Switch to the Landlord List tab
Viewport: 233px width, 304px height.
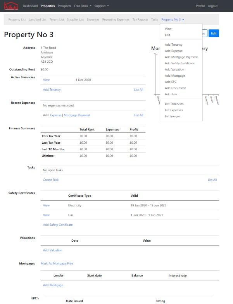38,19
